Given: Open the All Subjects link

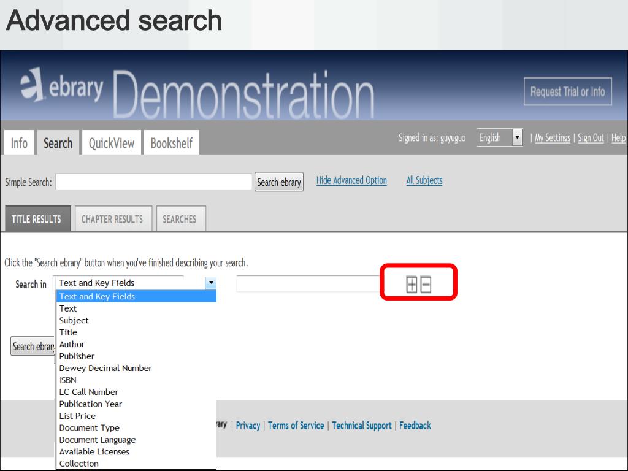Looking at the screenshot, I should coord(424,181).
